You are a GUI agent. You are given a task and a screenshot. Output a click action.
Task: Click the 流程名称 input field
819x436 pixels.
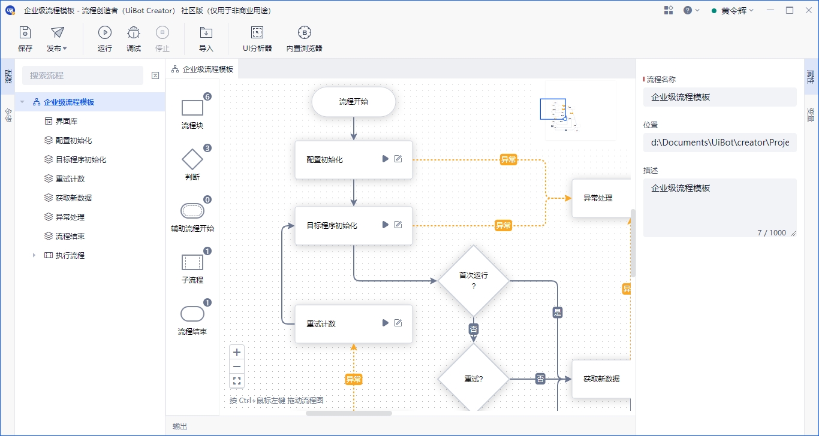[720, 97]
